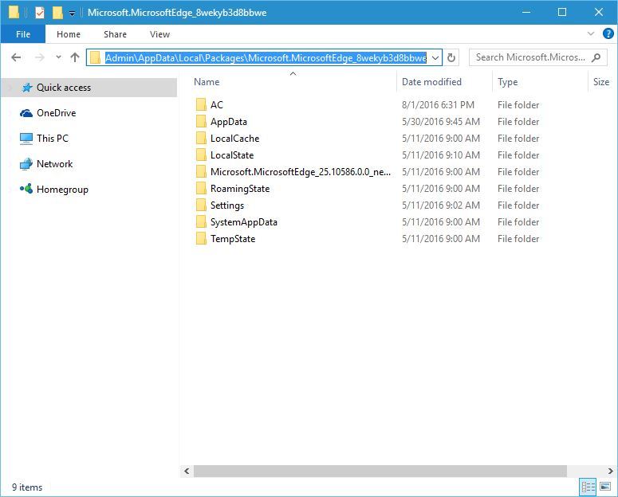Click the magnifier search icon

pyautogui.click(x=596, y=57)
